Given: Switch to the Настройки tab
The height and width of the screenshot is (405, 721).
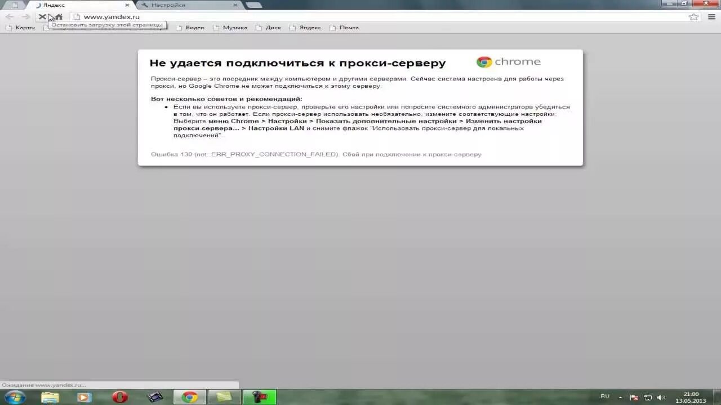Looking at the screenshot, I should [x=189, y=5].
